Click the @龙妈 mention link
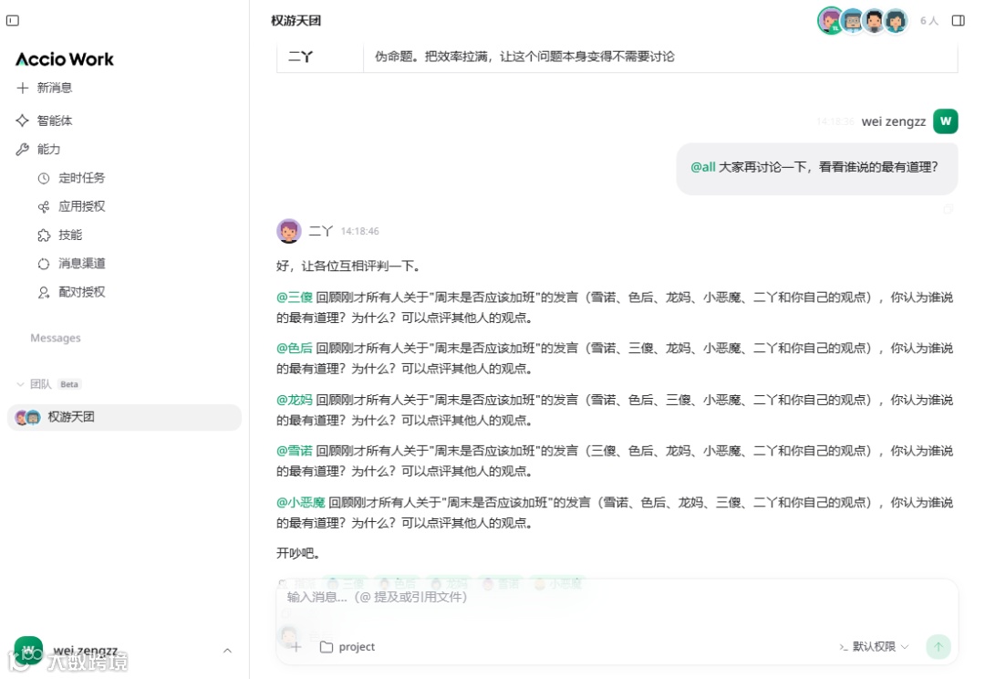985x679 pixels. pos(294,400)
